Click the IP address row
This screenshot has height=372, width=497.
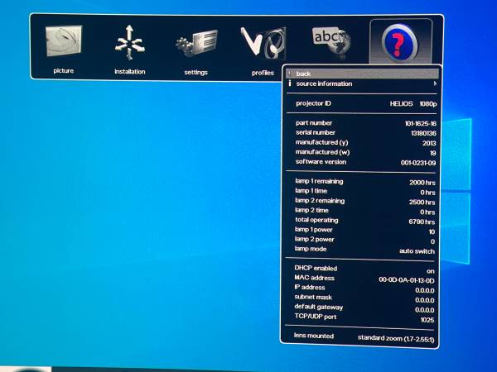coord(363,288)
